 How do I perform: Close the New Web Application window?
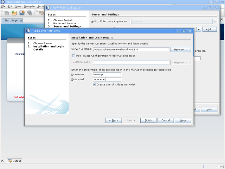216,8
